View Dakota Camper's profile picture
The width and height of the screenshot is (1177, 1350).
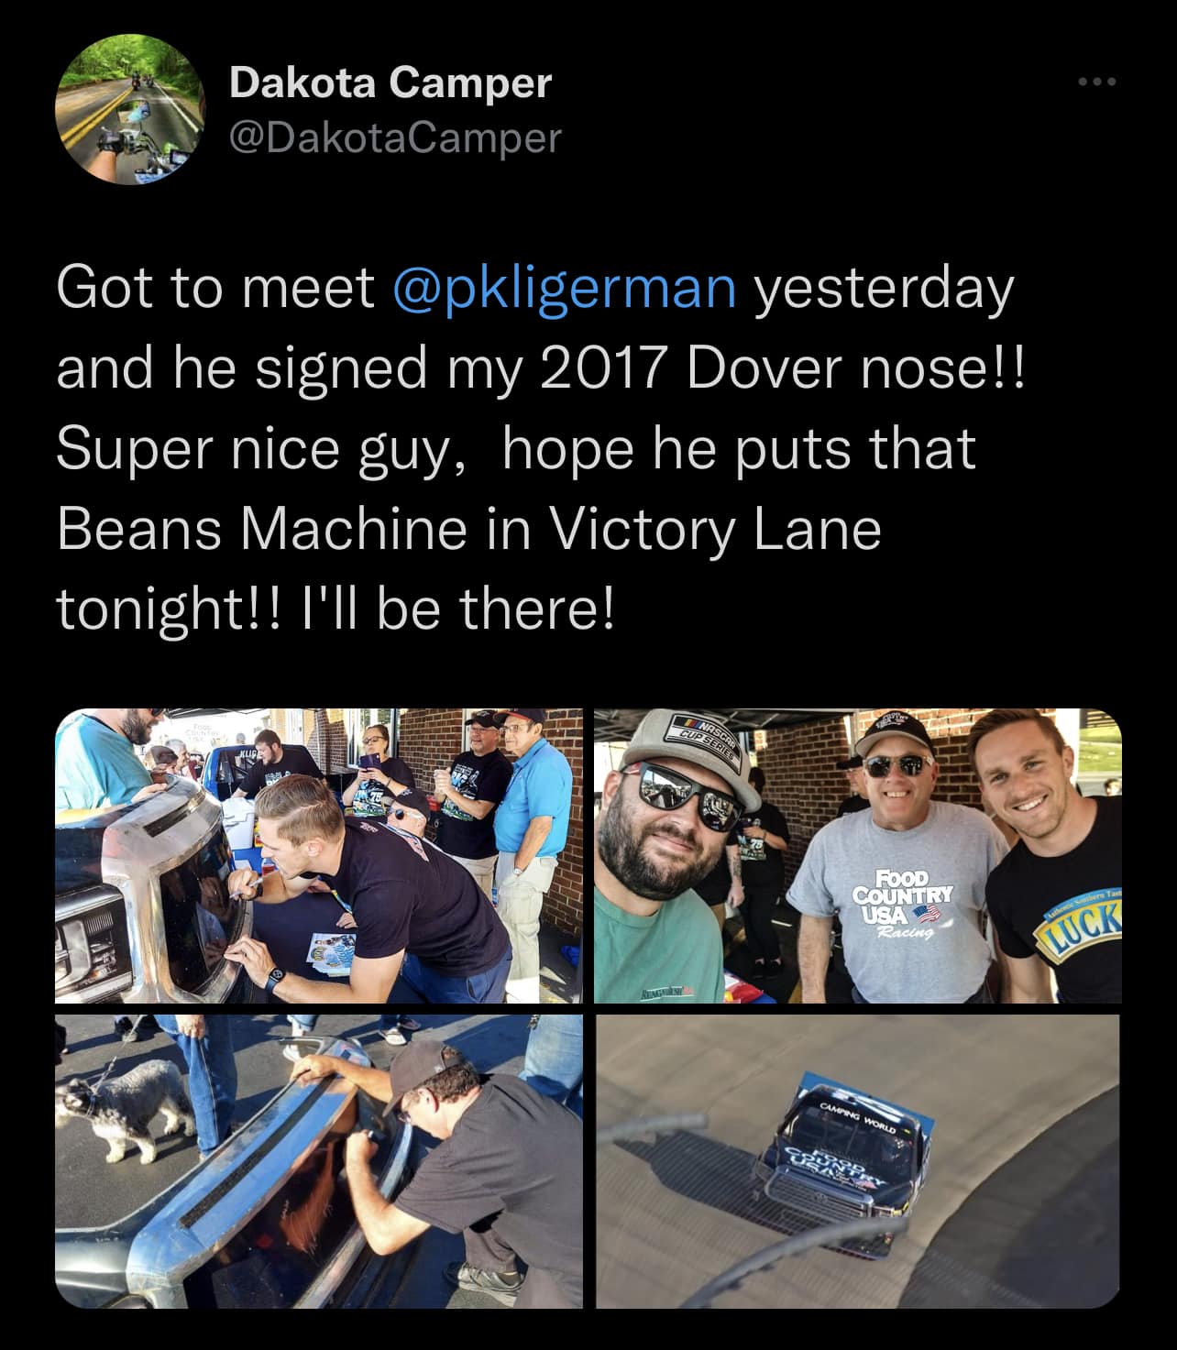(x=129, y=111)
